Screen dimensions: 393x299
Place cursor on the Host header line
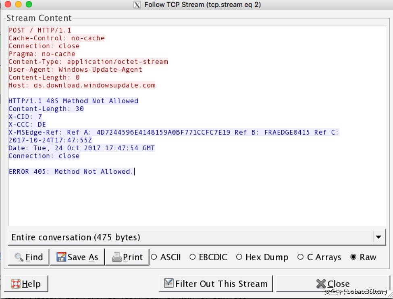click(x=82, y=85)
